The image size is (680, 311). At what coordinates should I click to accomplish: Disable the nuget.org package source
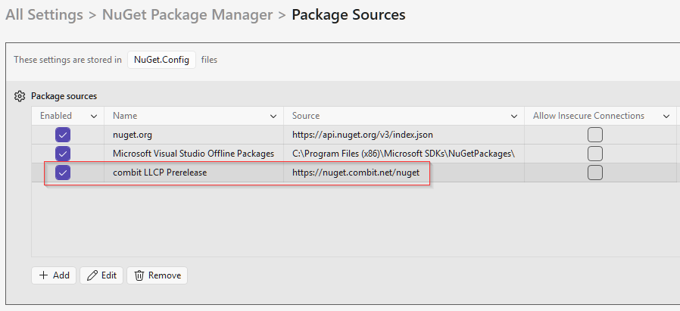tap(63, 135)
